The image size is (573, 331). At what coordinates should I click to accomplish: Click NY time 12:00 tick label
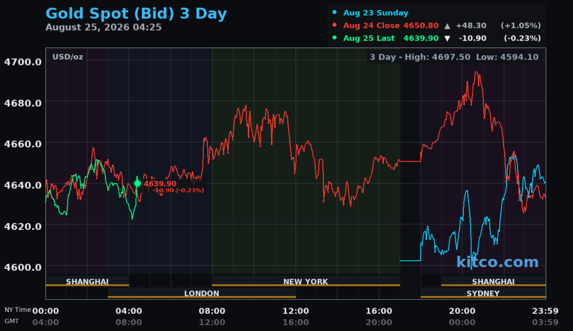click(x=295, y=311)
